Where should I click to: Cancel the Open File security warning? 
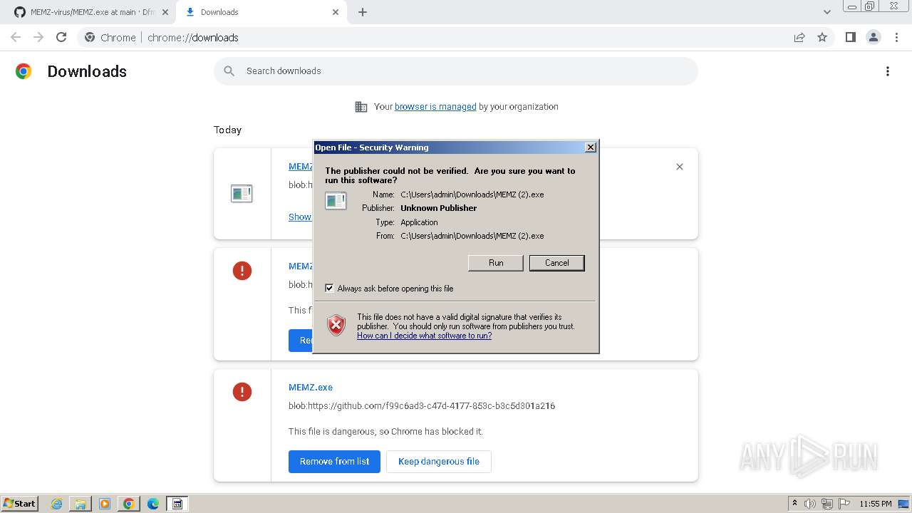556,263
